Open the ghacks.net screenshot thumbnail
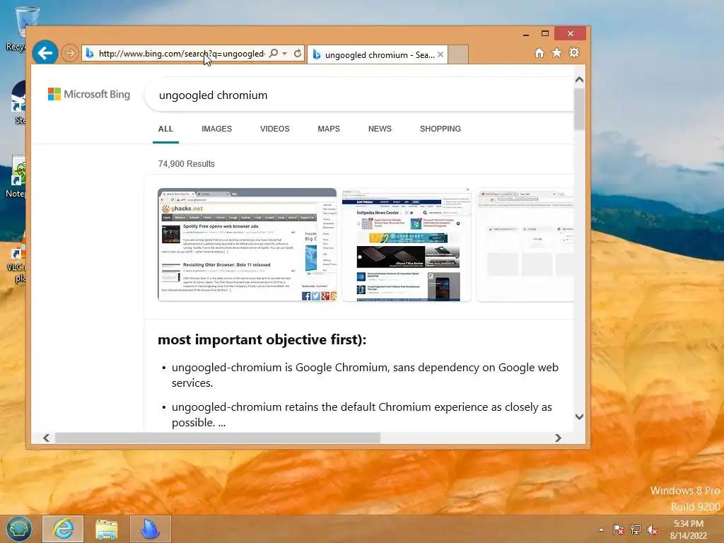Image resolution: width=724 pixels, height=543 pixels. click(x=247, y=245)
